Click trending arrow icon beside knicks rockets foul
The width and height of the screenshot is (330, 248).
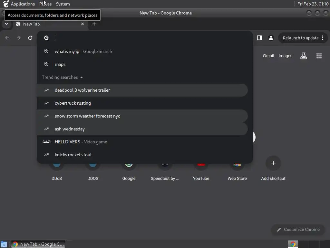coord(46,155)
